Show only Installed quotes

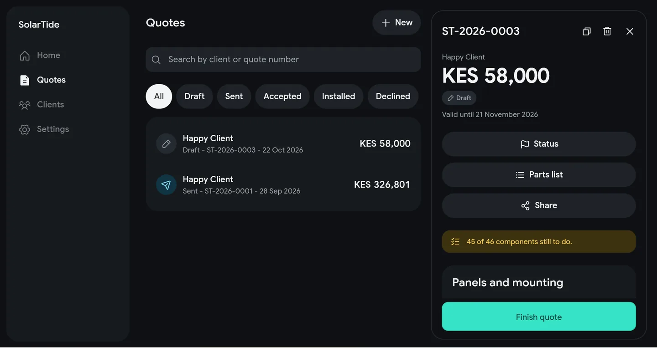[339, 96]
